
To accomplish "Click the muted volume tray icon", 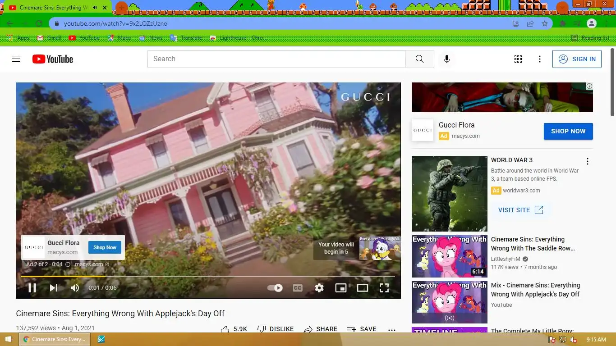I will click(574, 340).
